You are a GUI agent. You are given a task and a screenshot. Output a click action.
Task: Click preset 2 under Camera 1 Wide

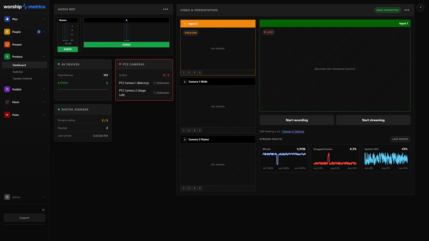[189, 130]
